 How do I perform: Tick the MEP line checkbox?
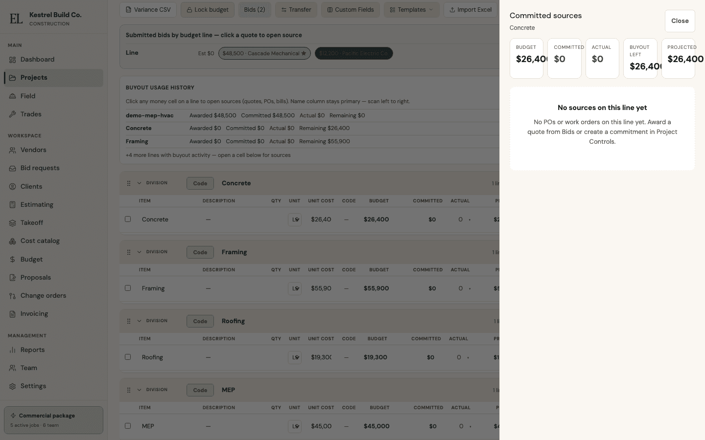point(128,426)
